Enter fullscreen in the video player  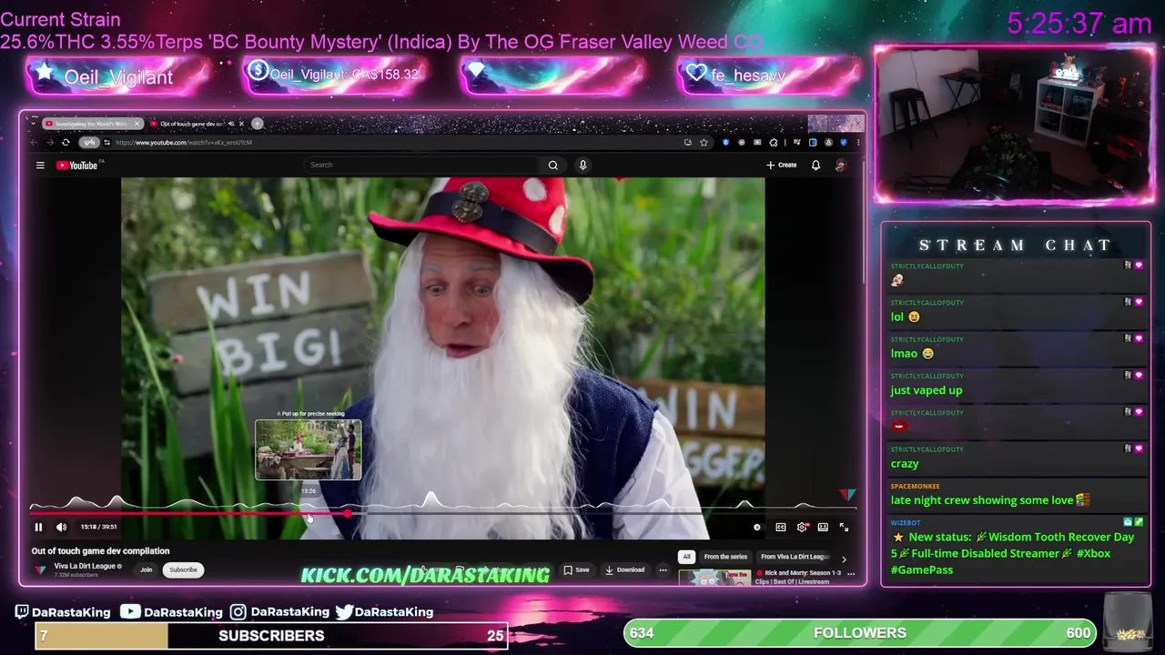[844, 527]
